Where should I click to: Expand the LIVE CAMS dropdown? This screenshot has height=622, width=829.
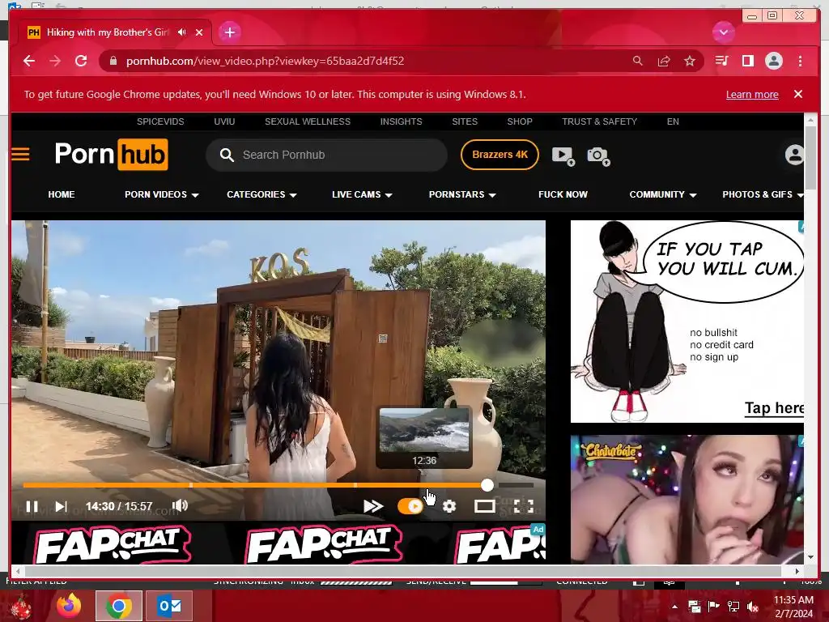click(x=362, y=194)
